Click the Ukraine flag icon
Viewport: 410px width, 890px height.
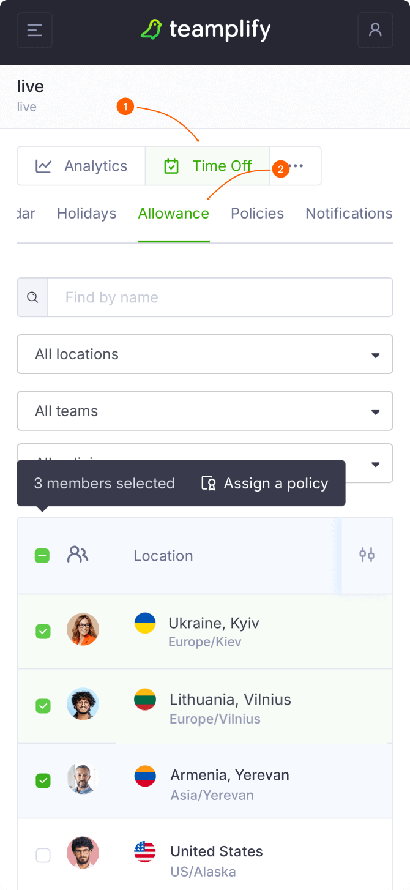point(145,623)
